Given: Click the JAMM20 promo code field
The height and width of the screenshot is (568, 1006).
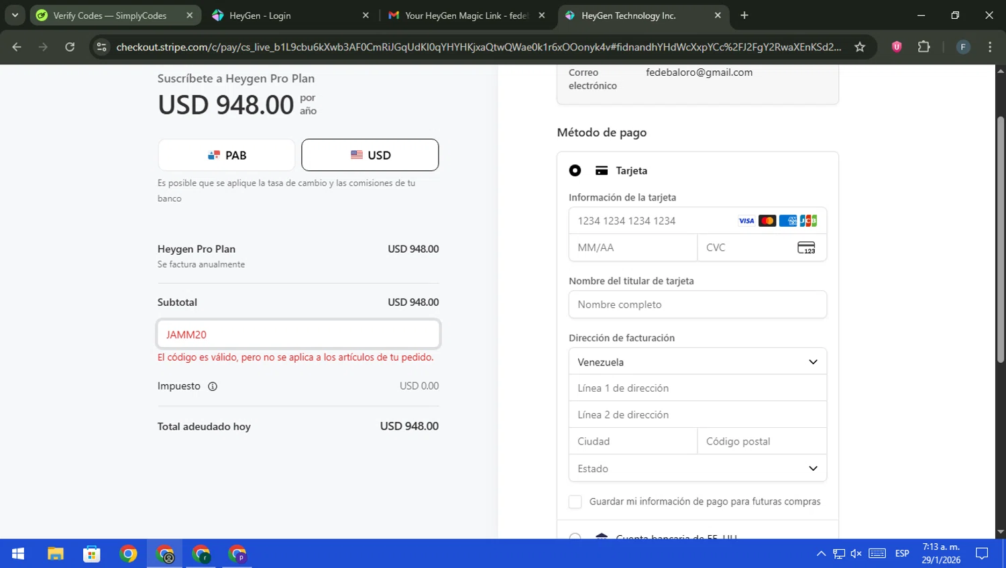Looking at the screenshot, I should (x=298, y=334).
